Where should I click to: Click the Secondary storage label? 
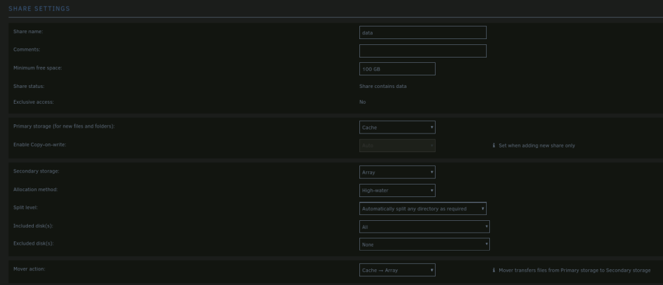[36, 171]
